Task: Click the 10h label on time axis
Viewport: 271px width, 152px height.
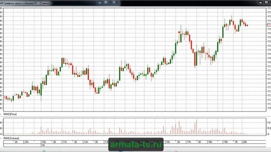Action: [x=44, y=142]
